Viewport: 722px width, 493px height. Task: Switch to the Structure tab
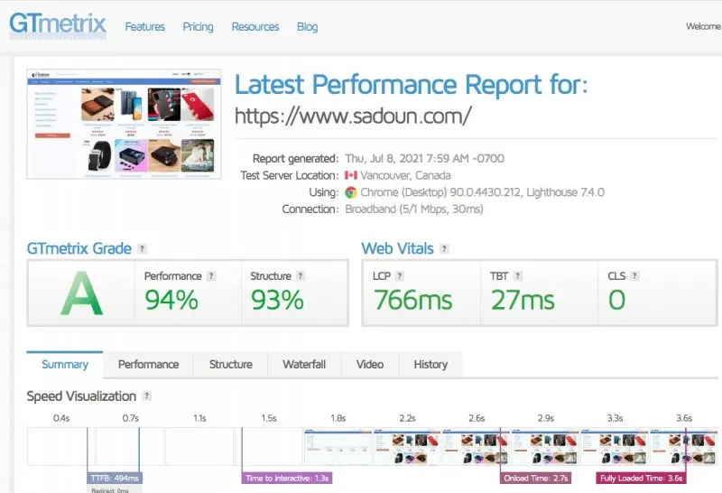point(231,365)
